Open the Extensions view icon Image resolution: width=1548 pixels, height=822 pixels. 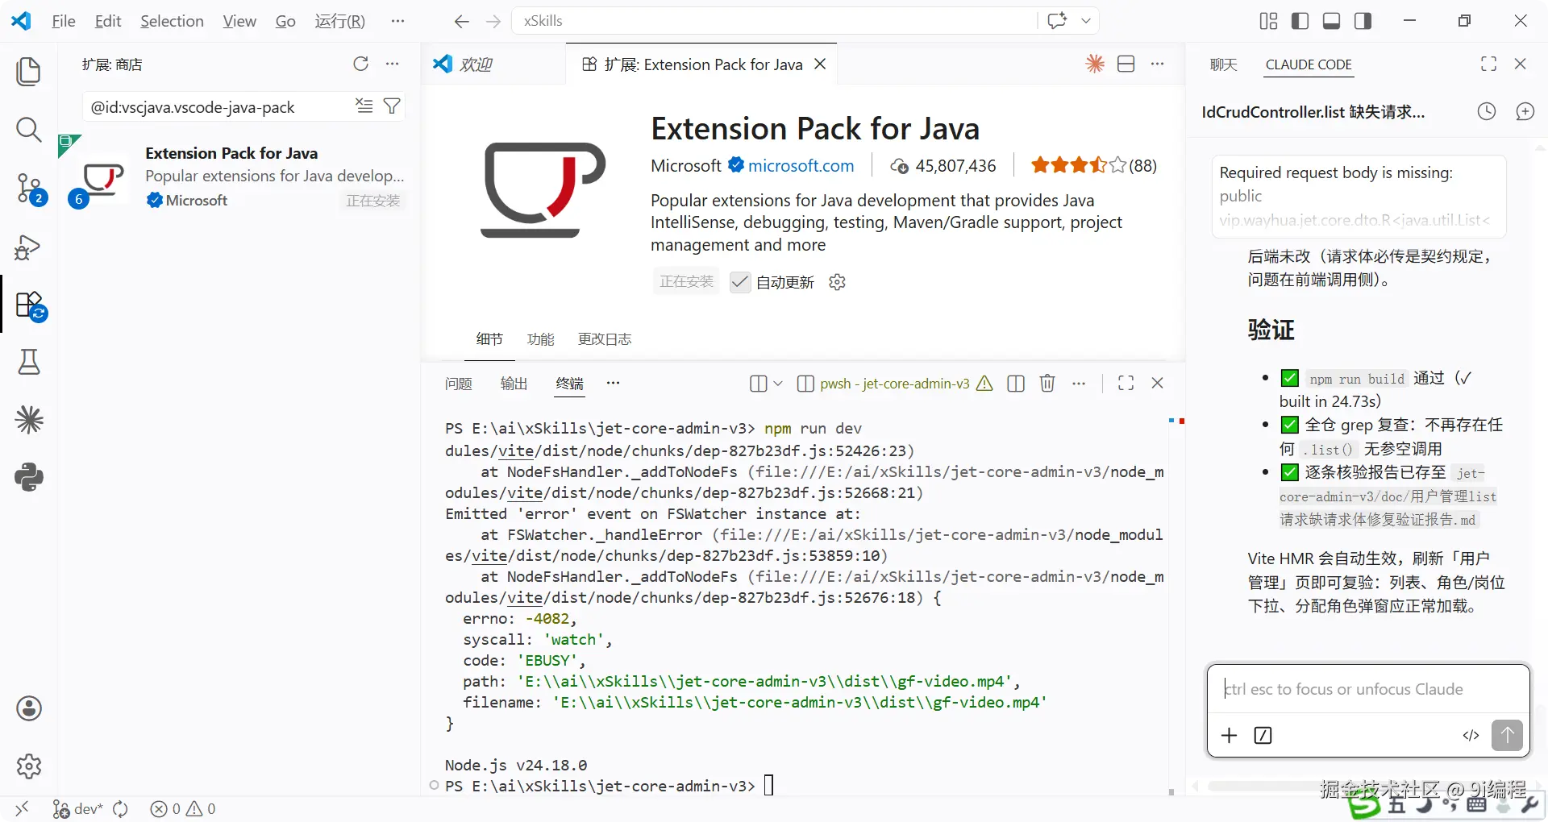pos(31,305)
